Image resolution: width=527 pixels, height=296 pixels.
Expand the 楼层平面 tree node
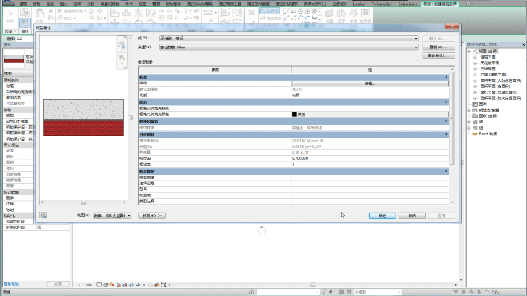(475, 57)
